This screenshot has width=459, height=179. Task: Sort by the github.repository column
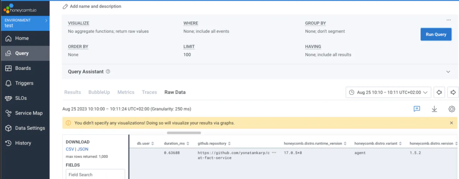pos(229,143)
